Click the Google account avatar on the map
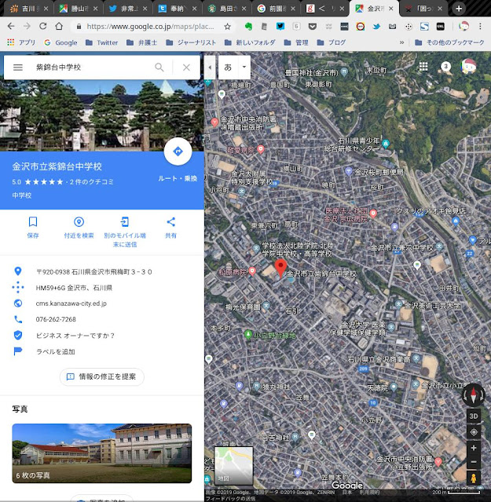Image resolution: width=491 pixels, height=502 pixels. click(468, 66)
